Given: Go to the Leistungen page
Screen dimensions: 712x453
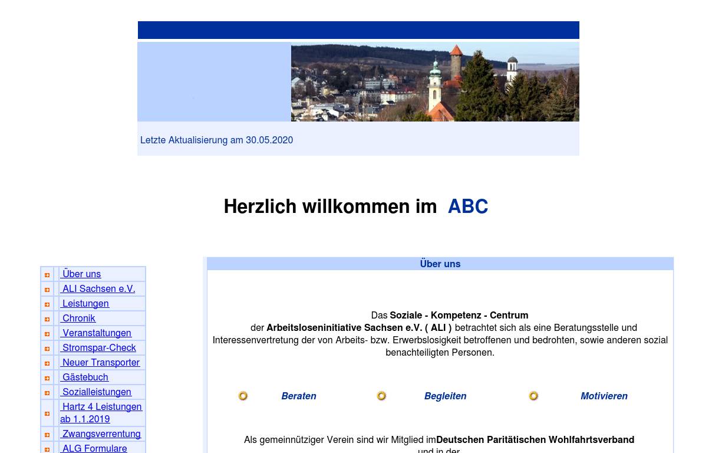Looking at the screenshot, I should coord(85,303).
